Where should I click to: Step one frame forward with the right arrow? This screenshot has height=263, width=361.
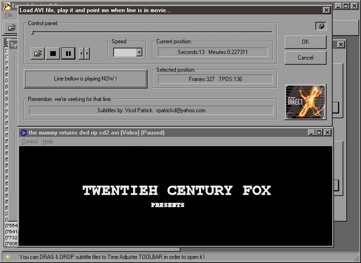click(87, 54)
